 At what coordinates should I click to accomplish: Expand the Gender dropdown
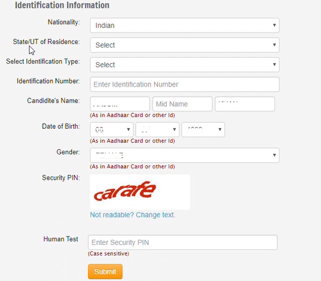coord(184,155)
